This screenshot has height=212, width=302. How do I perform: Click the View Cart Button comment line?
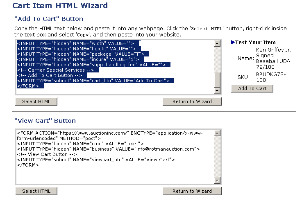47,154
